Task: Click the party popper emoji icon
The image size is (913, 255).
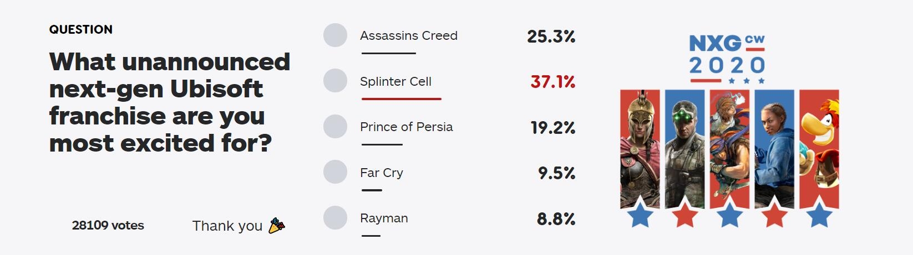Action: (x=277, y=226)
